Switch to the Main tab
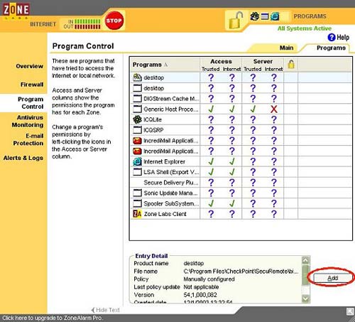 (286, 48)
